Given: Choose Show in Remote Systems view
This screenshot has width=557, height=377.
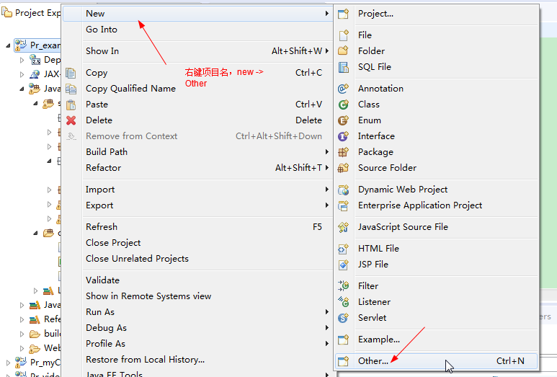Looking at the screenshot, I should (197, 296).
